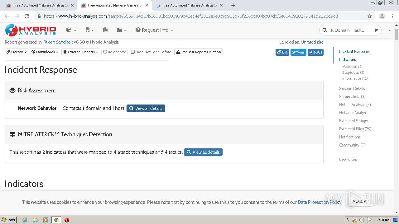Image resolution: width=399 pixels, height=224 pixels.
Task: Click the volume icon in system tray
Action: [x=362, y=220]
